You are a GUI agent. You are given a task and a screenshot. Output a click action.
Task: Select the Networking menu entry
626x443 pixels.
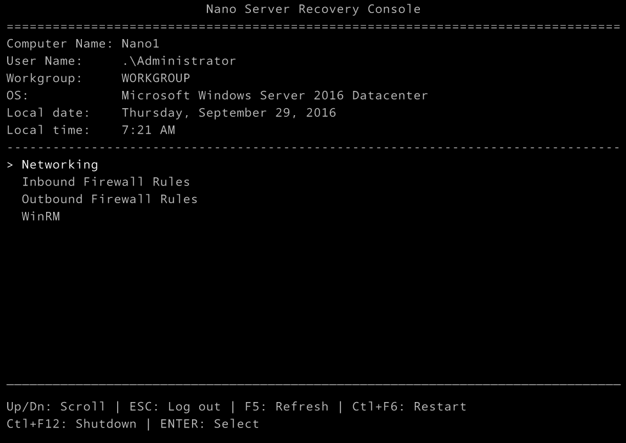pyautogui.click(x=60, y=165)
